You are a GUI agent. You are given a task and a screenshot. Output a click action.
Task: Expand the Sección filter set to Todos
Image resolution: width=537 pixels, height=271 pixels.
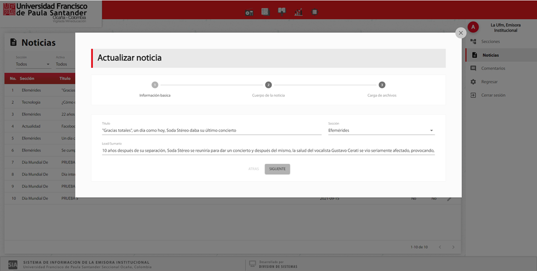pos(33,64)
